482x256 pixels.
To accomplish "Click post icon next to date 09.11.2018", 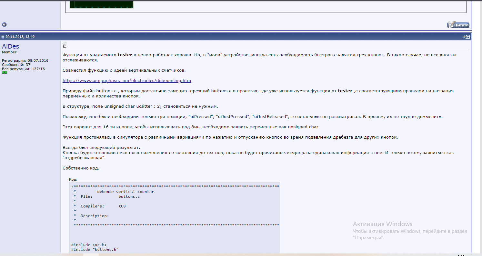I will pyautogui.click(x=3, y=37).
